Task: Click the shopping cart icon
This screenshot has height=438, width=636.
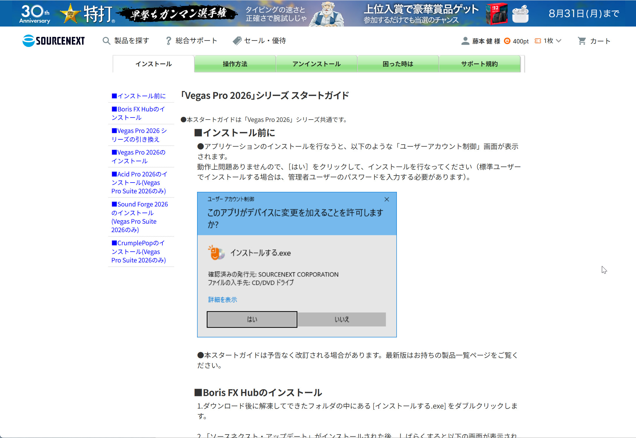Action: coord(582,41)
